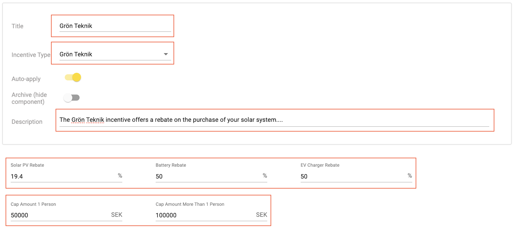Click the Archive (hide component) label
The width and height of the screenshot is (513, 228).
coord(29,98)
